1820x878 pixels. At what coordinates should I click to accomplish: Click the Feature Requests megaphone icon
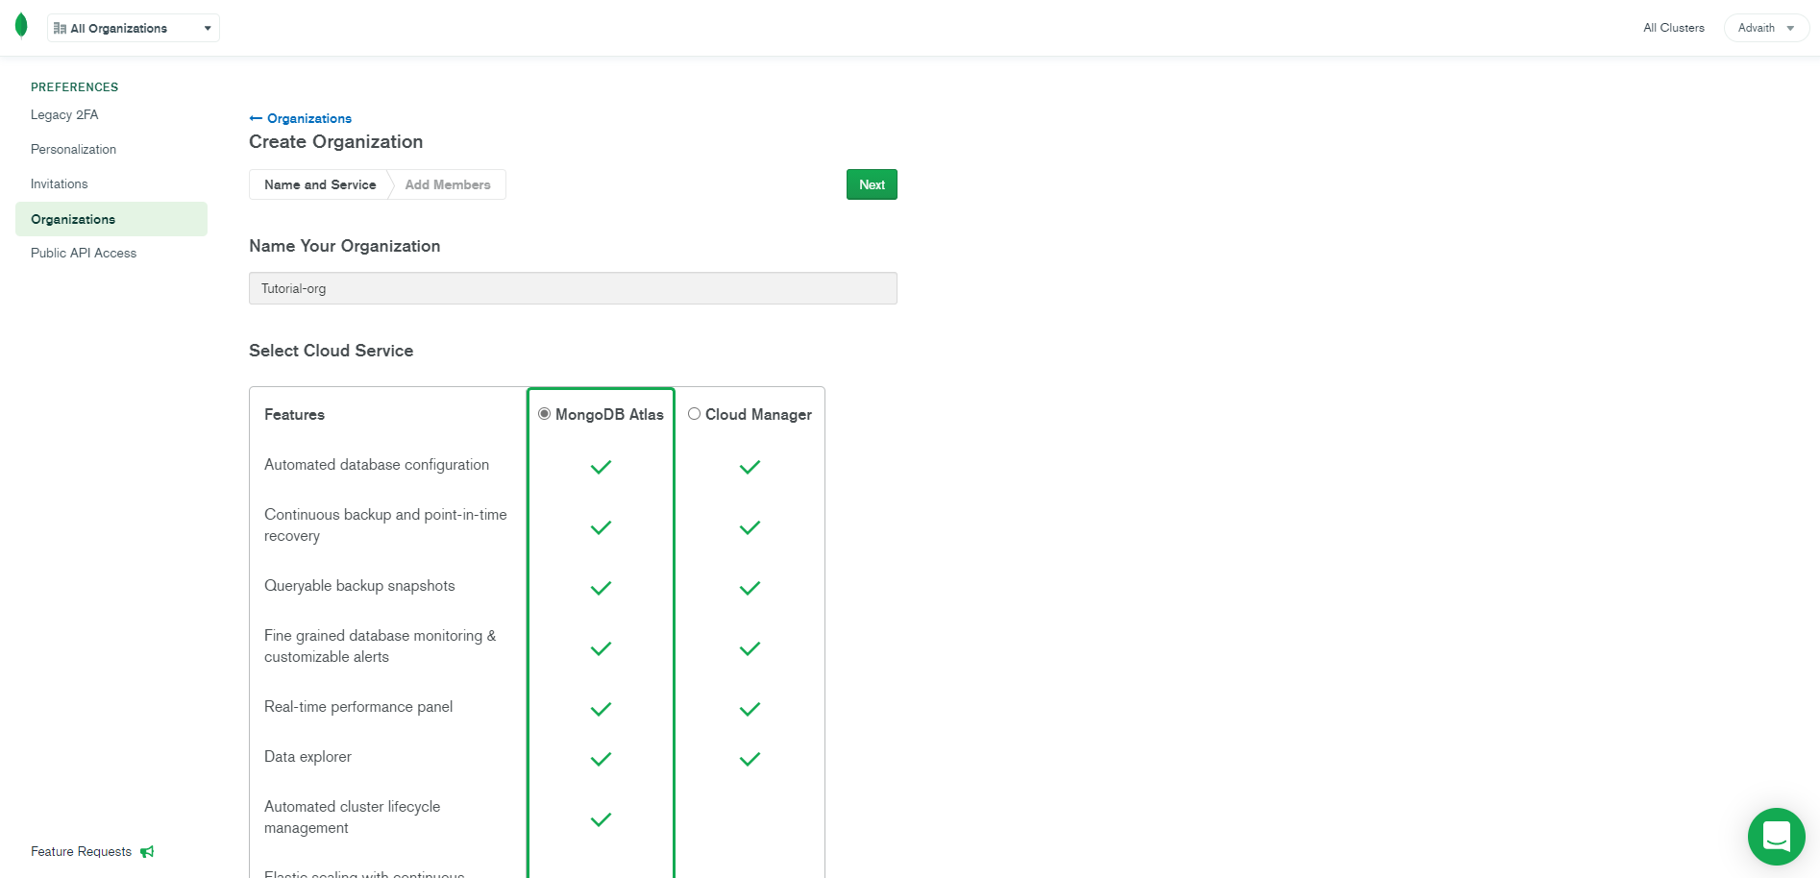click(x=147, y=852)
